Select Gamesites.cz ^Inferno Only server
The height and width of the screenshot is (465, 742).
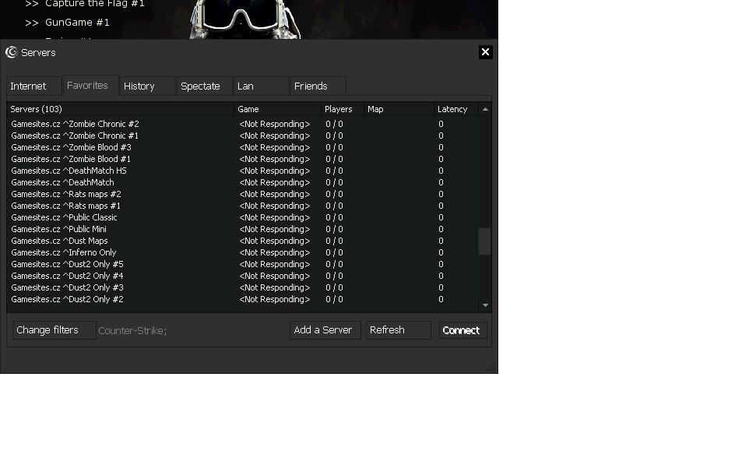tap(65, 252)
